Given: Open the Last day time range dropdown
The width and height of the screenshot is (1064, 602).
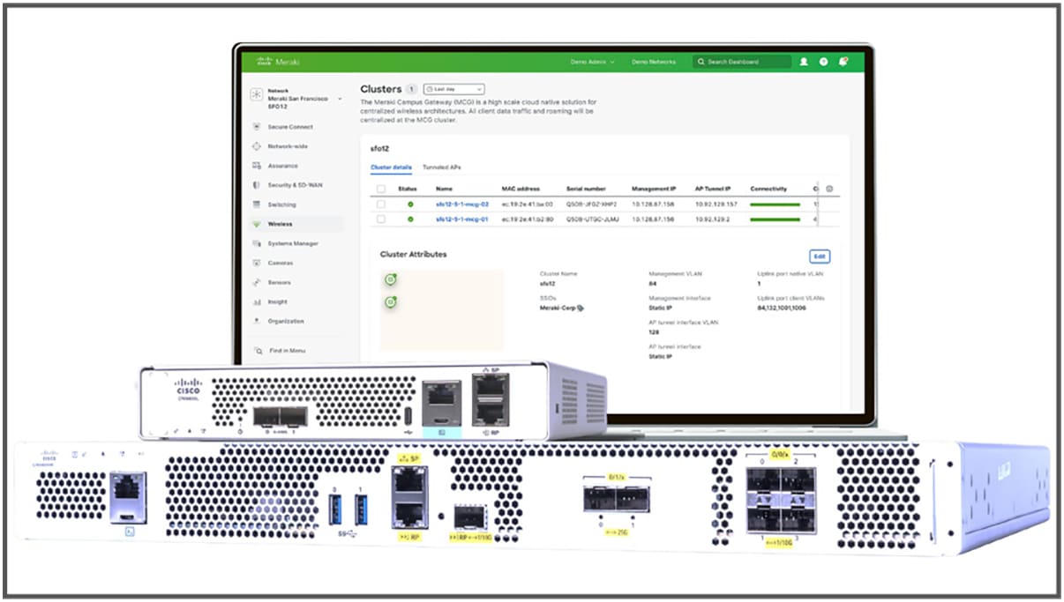Looking at the screenshot, I should [454, 89].
